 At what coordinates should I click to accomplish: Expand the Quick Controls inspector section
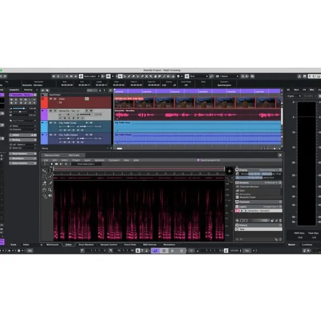[23, 163]
